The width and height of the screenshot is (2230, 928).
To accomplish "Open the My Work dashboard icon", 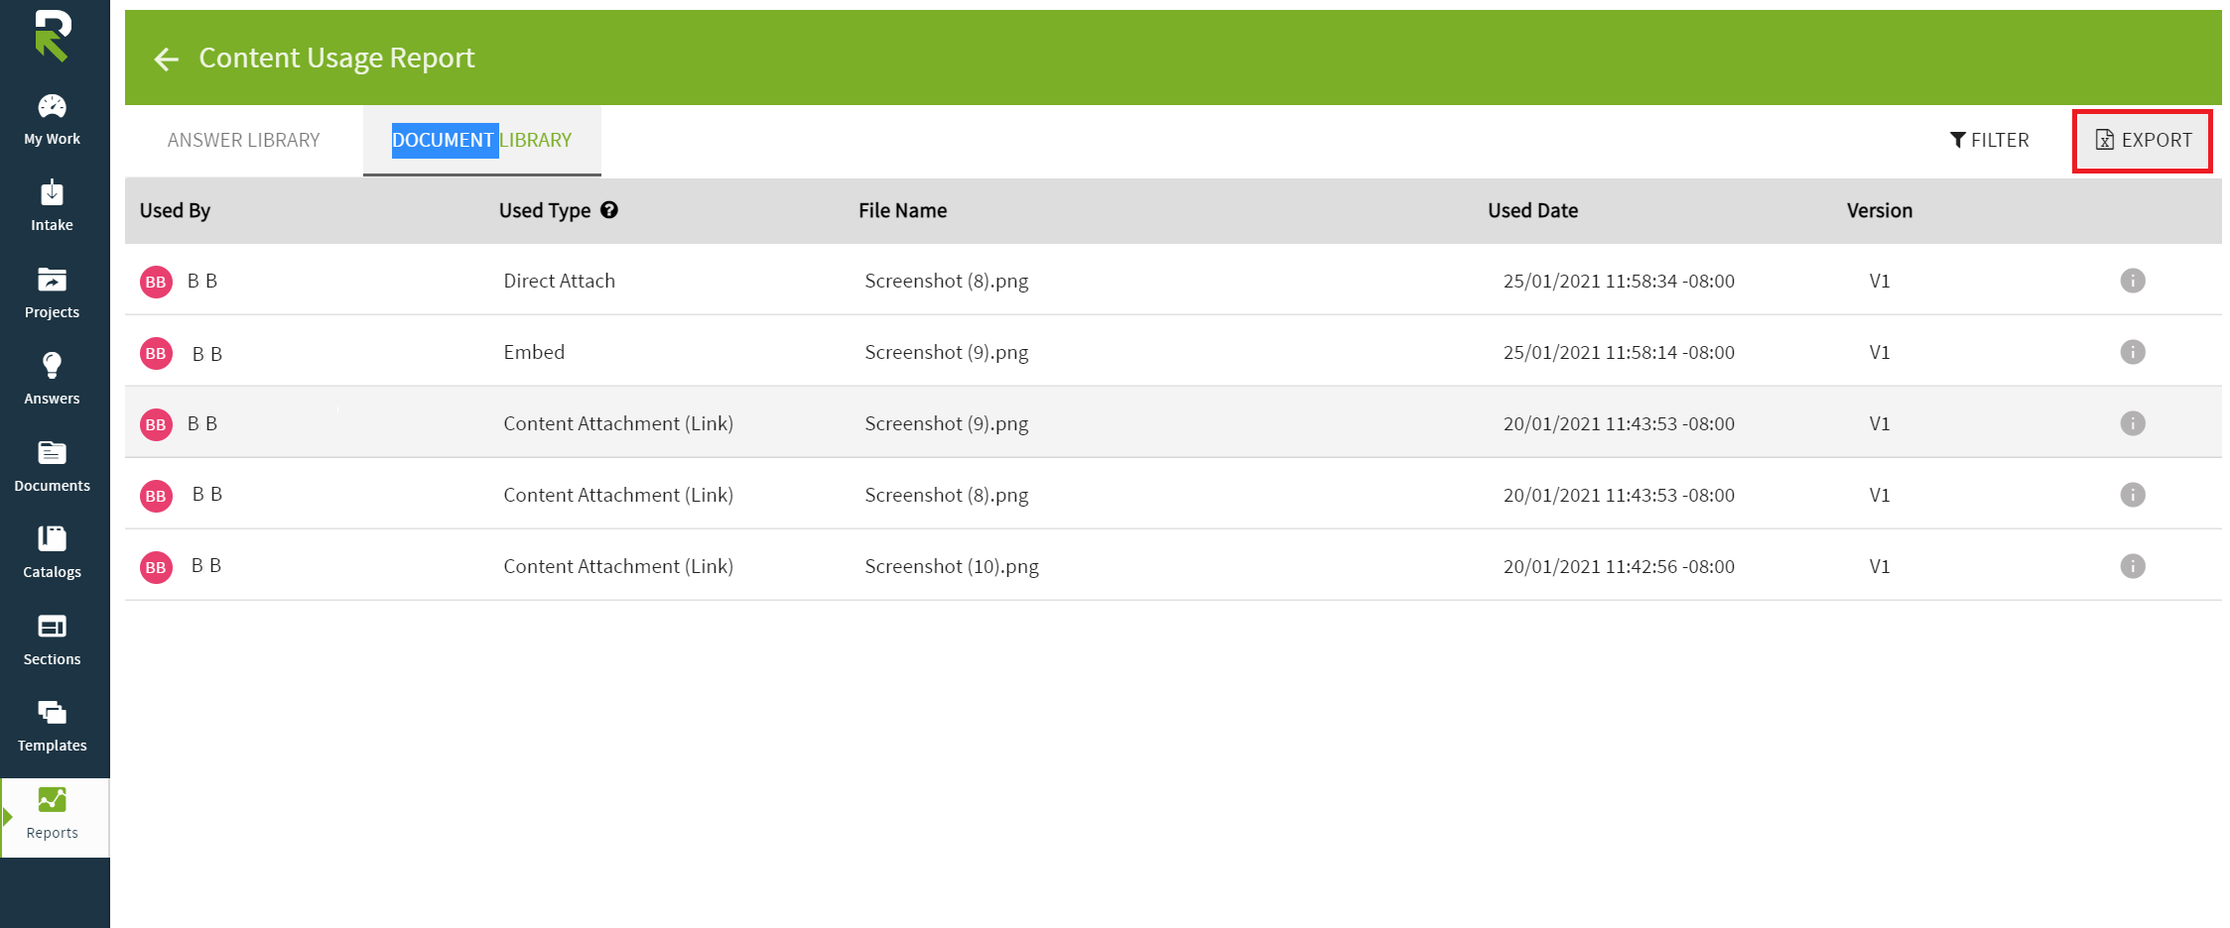I will point(52,107).
